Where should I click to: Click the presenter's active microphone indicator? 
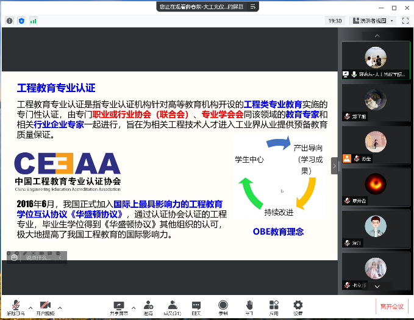point(354,74)
